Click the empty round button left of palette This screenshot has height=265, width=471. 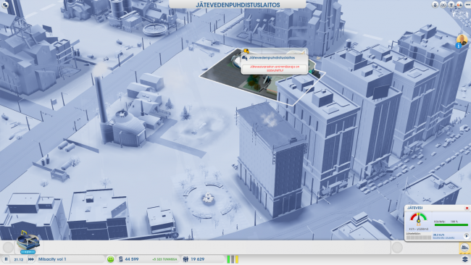[8, 248]
